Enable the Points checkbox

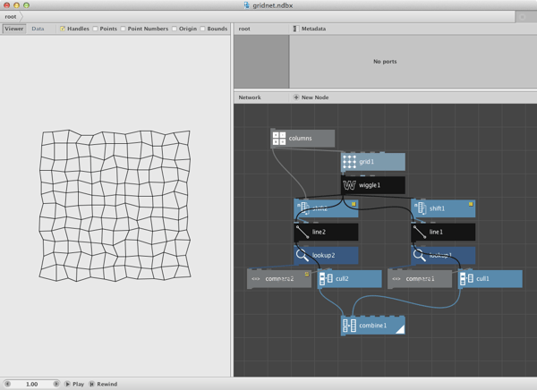coord(95,29)
